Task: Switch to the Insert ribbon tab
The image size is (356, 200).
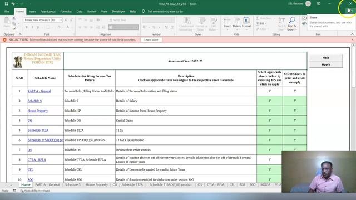Action: [x=32, y=11]
